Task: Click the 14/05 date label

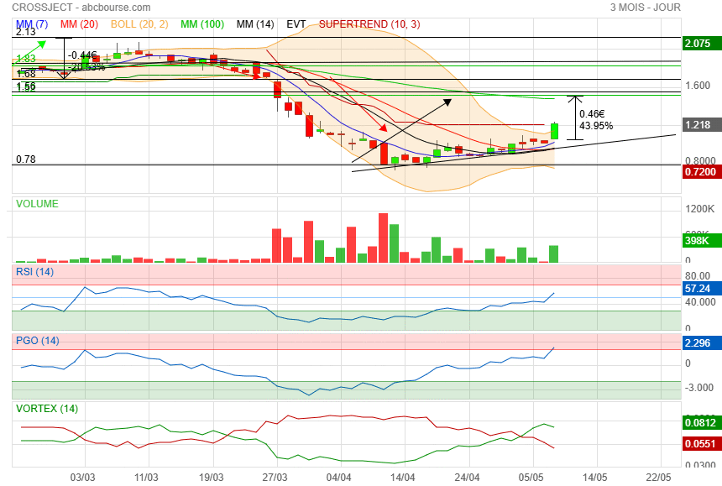Action: pyautogui.click(x=595, y=478)
